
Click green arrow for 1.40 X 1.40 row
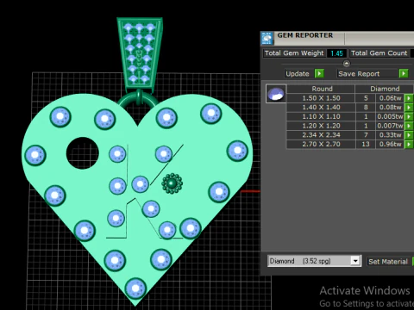click(x=409, y=108)
